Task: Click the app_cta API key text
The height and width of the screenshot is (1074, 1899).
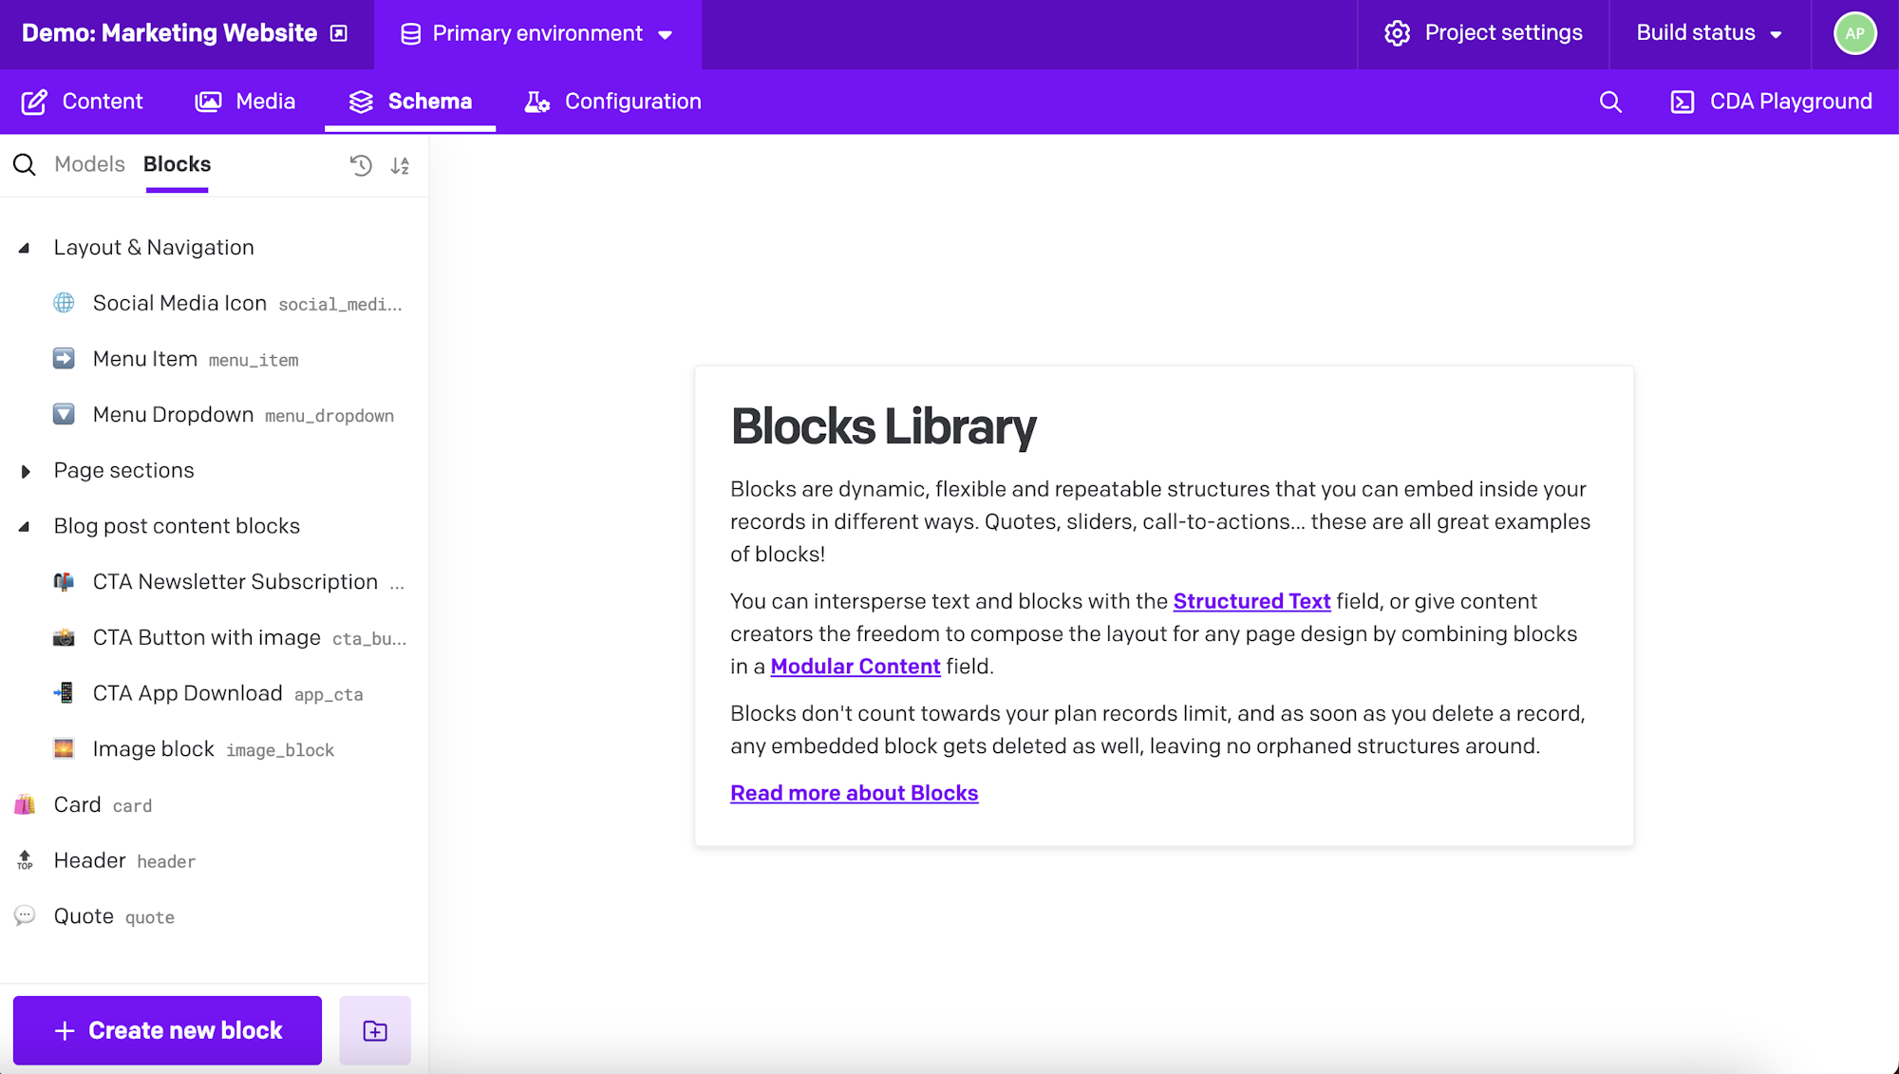Action: click(329, 695)
